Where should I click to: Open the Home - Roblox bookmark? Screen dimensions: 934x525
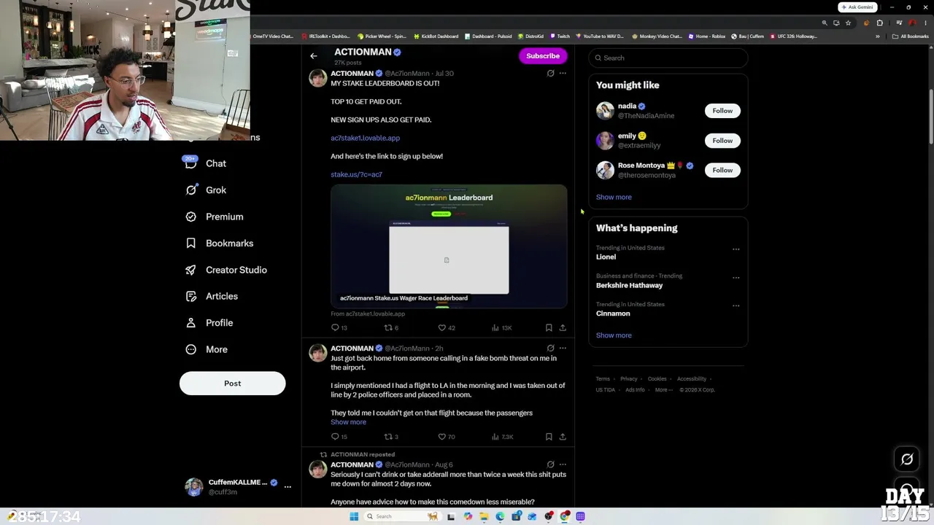pos(707,36)
